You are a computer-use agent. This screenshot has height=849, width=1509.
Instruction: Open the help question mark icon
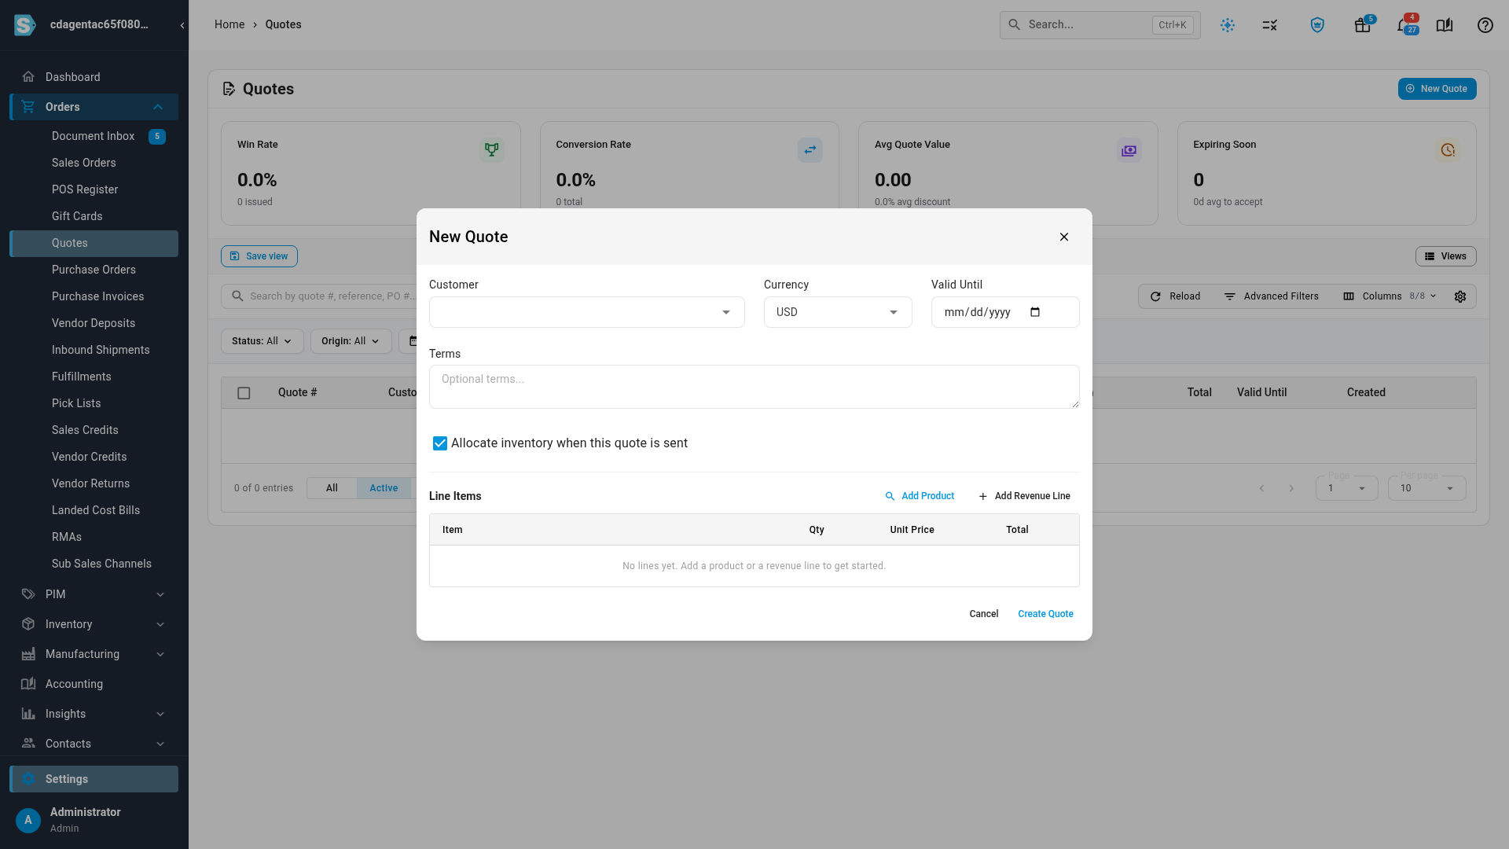click(1485, 25)
